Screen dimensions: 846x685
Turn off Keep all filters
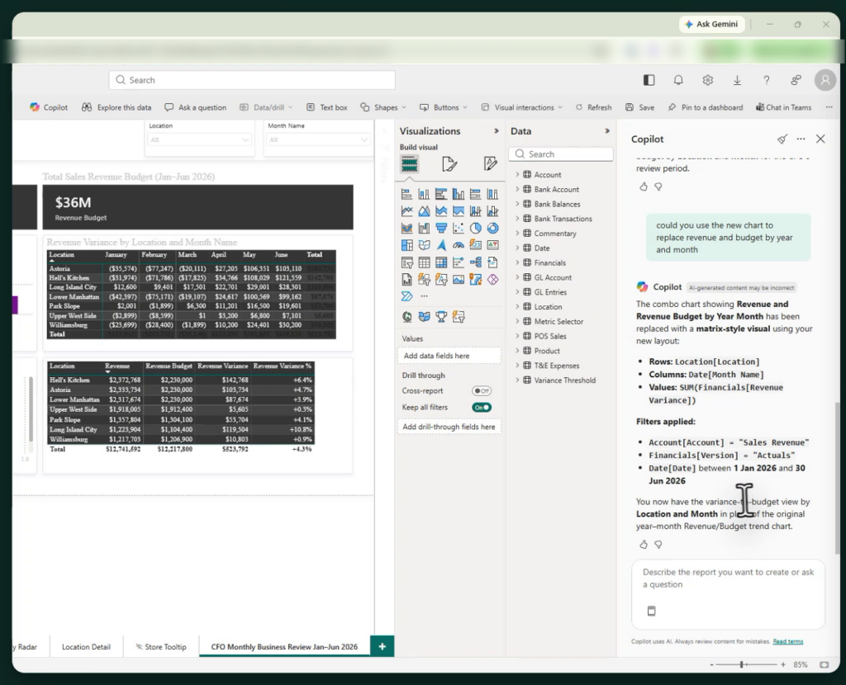pos(482,408)
